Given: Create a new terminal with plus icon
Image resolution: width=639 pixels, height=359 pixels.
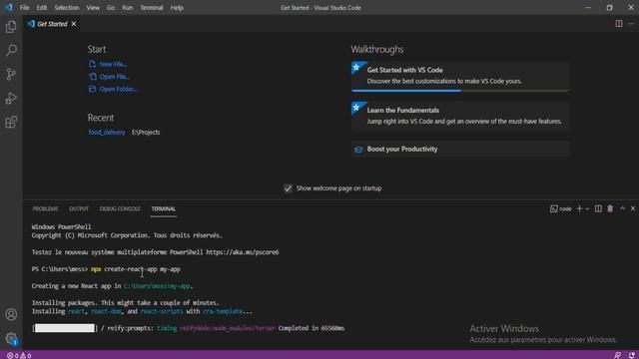Looking at the screenshot, I should (x=579, y=208).
